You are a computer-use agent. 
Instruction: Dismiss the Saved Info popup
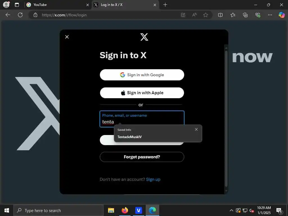click(196, 129)
